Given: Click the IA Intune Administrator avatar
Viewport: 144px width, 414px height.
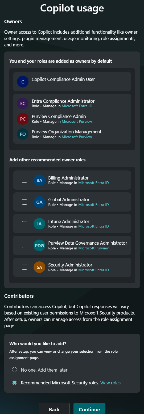Looking at the screenshot, I should pyautogui.click(x=39, y=224).
